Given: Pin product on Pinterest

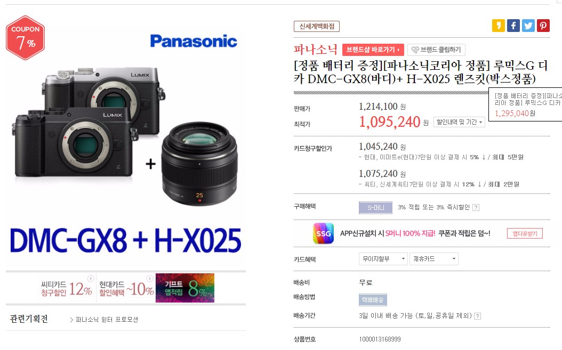Looking at the screenshot, I should pos(543,26).
